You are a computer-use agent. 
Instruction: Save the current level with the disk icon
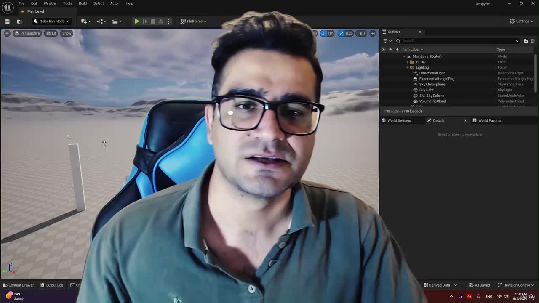coord(7,21)
